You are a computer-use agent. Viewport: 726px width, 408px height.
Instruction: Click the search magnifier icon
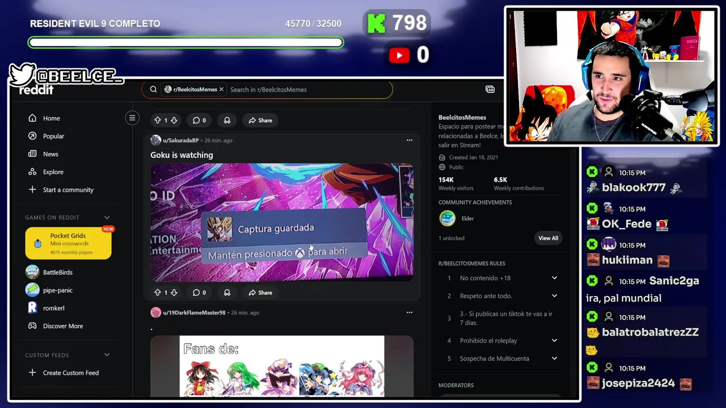coord(153,90)
